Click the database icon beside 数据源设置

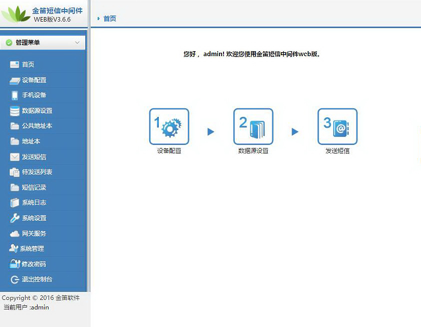point(15,111)
